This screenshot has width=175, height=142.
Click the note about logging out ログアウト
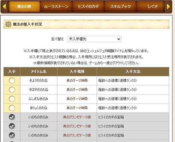click(86, 63)
